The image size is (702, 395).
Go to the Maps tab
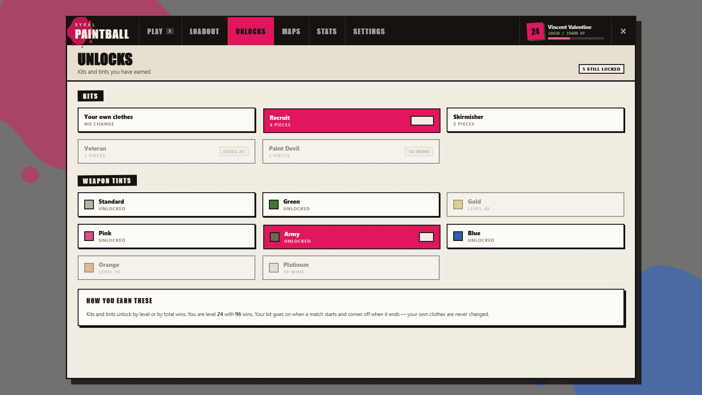tap(291, 31)
